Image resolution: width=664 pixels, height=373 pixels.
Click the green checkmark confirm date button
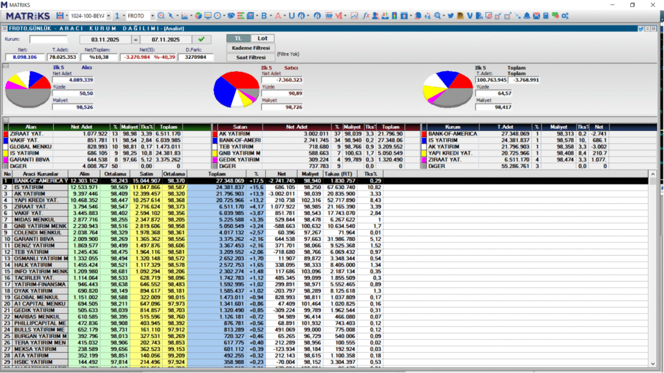(201, 40)
